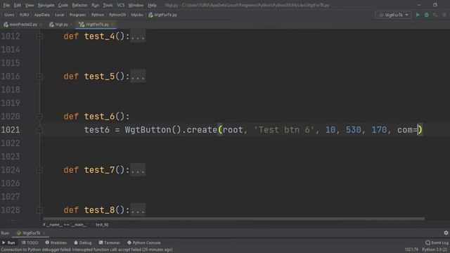The height and width of the screenshot is (253, 450).
Task: Click the folded ellipsis after test_7()
Action: (138, 170)
